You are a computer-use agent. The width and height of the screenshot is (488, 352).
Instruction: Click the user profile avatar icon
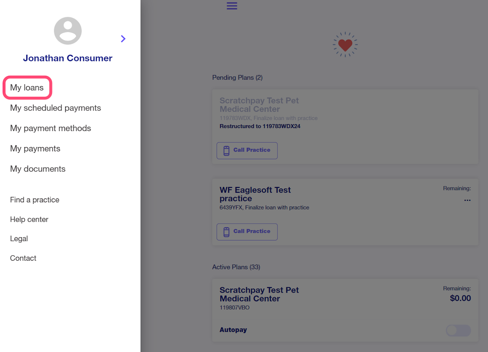pyautogui.click(x=68, y=31)
